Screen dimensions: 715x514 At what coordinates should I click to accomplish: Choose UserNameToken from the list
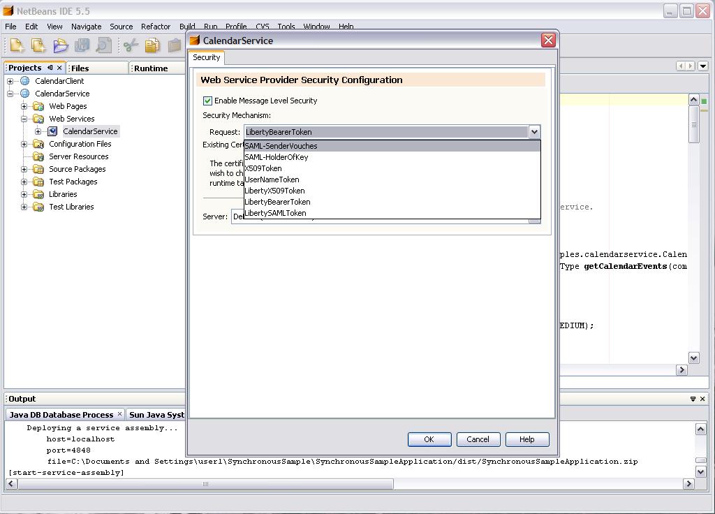(x=392, y=179)
